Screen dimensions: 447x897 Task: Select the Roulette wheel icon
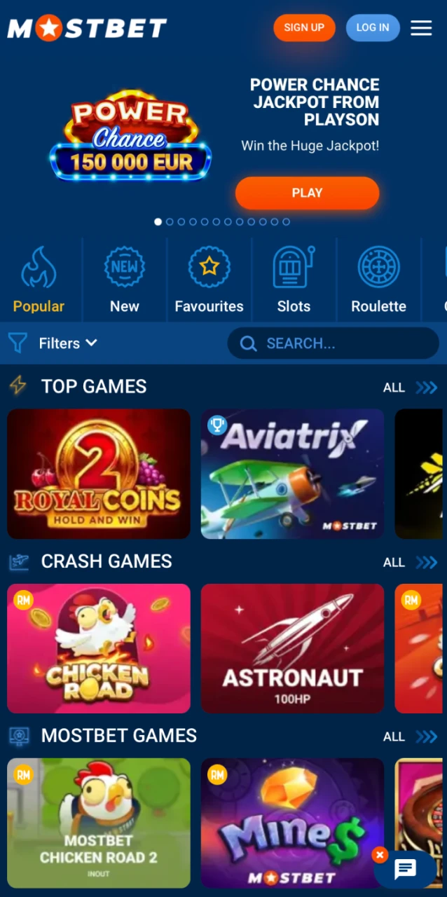pyautogui.click(x=378, y=266)
